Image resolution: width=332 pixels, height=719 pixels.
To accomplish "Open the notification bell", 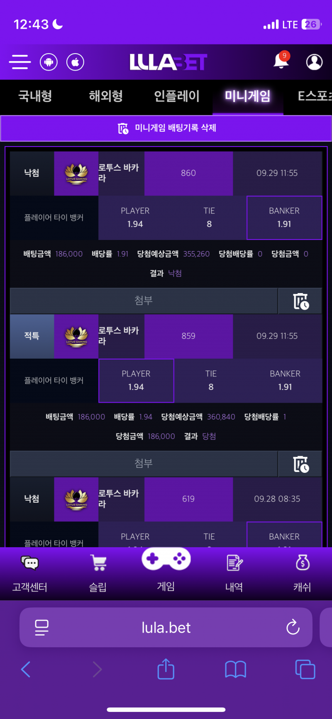I will [281, 61].
